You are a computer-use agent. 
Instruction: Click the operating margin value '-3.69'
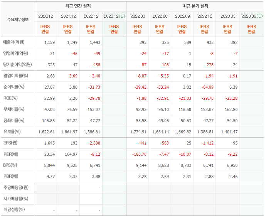tap(72, 76)
